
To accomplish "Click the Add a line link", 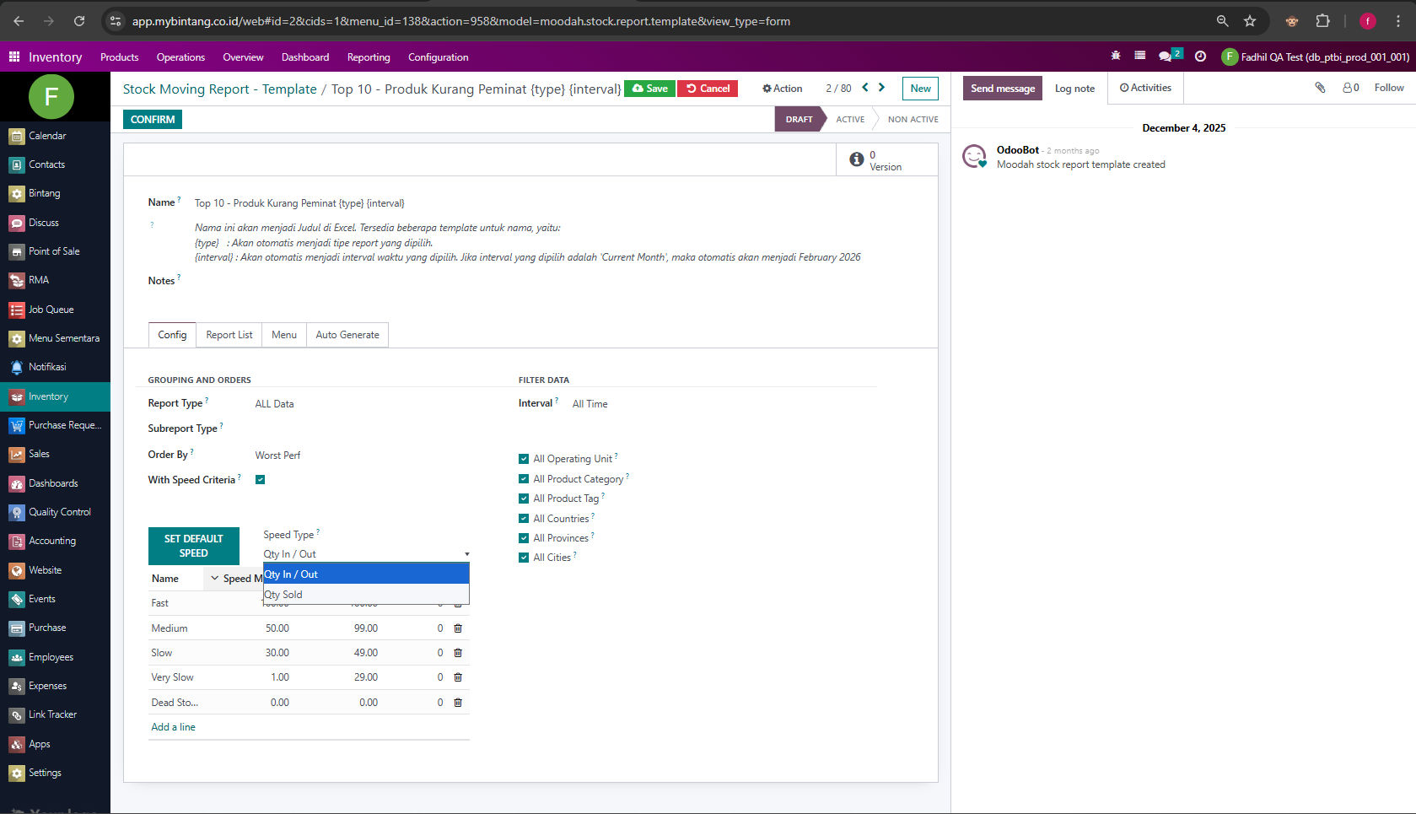I will 173,727.
